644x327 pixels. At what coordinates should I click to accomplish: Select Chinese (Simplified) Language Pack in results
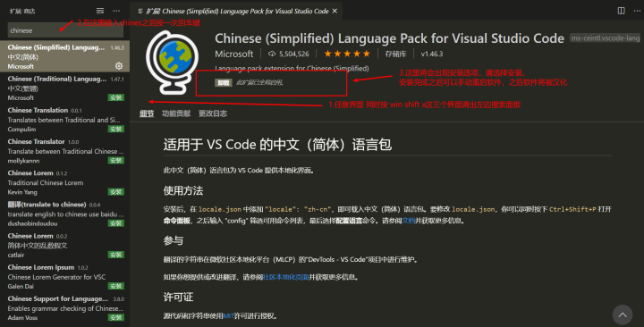tap(64, 56)
